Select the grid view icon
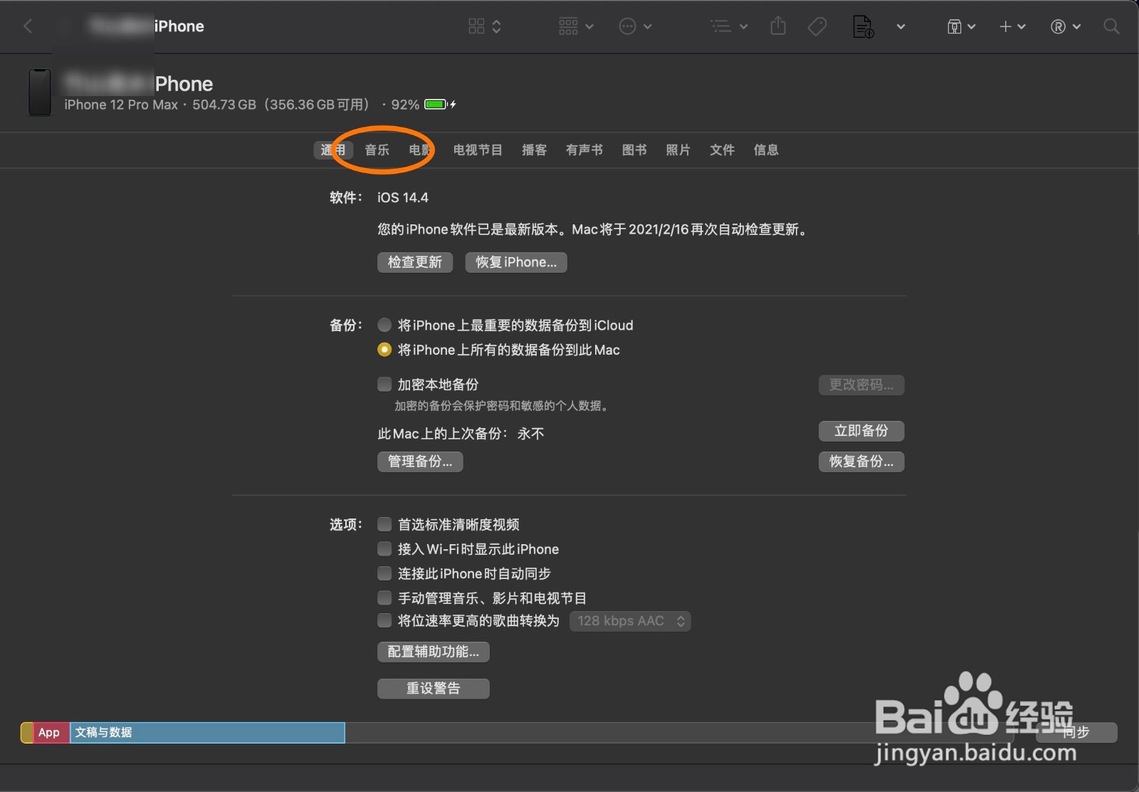 coord(477,26)
